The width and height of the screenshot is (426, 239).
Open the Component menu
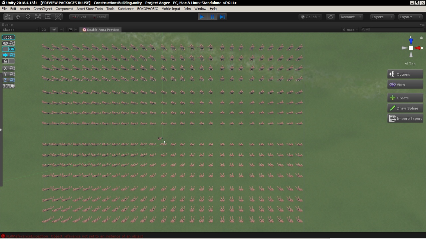pyautogui.click(x=64, y=9)
